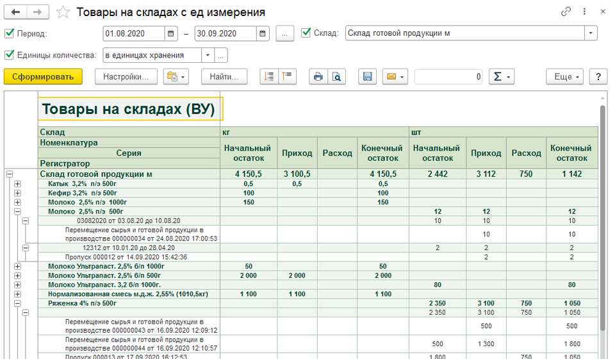Go forward with the right arrow button

[x=38, y=12]
